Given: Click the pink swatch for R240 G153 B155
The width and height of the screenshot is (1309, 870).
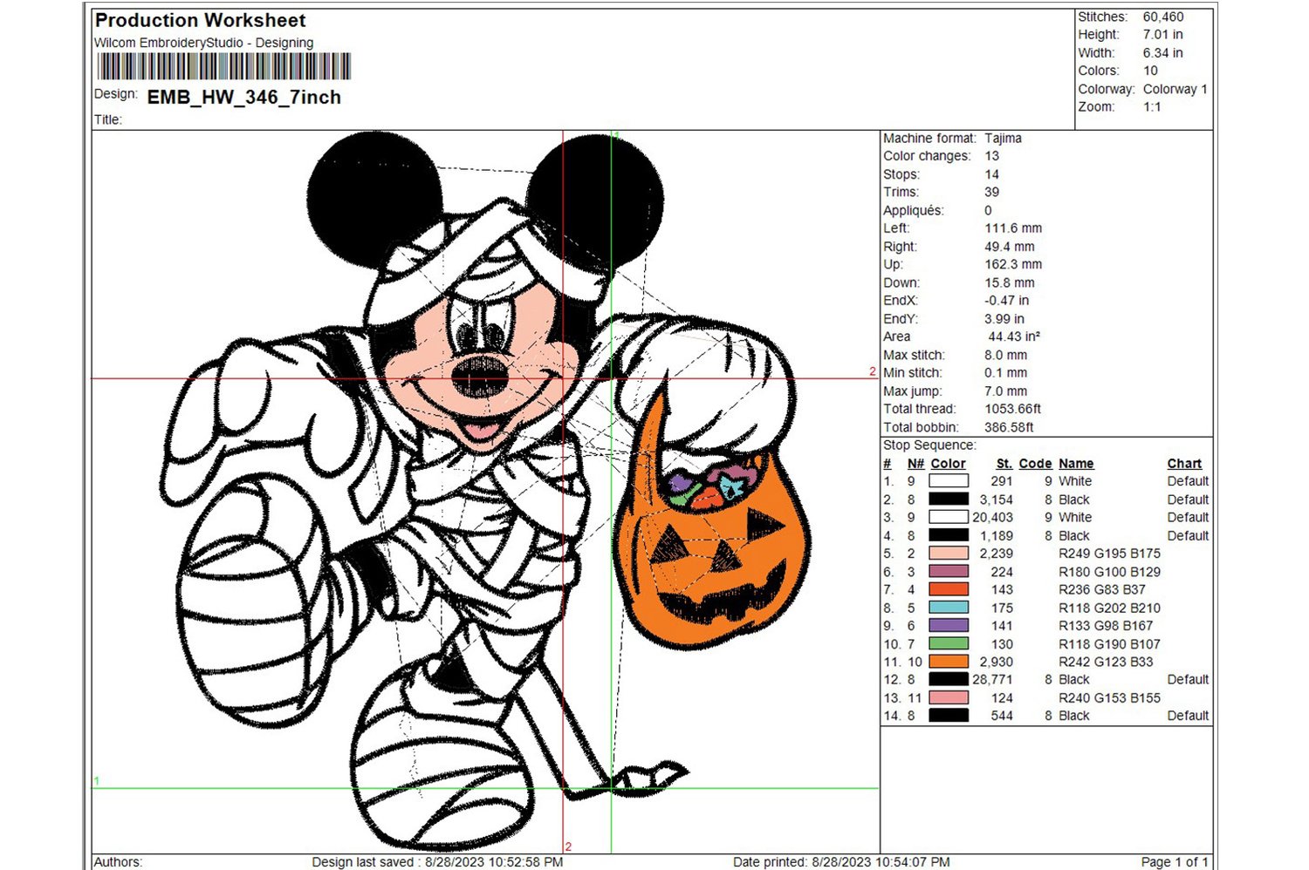Looking at the screenshot, I should (949, 697).
